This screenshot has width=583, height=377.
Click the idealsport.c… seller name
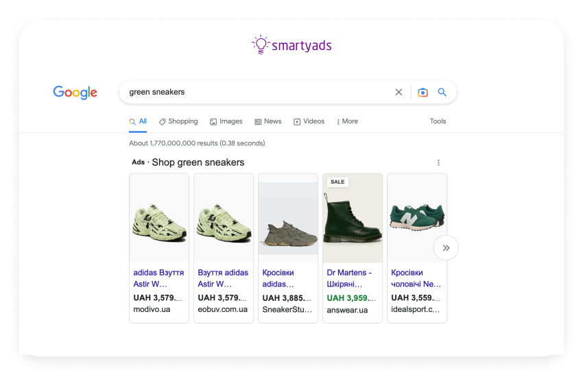416,309
